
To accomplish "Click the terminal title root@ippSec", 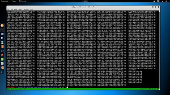I will pos(83,7).
